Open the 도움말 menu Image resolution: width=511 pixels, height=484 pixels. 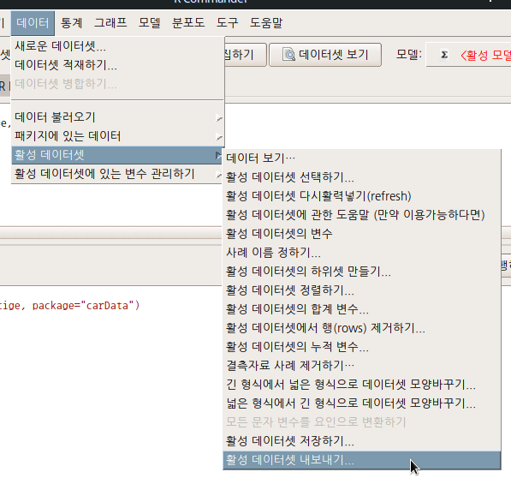pyautogui.click(x=266, y=23)
